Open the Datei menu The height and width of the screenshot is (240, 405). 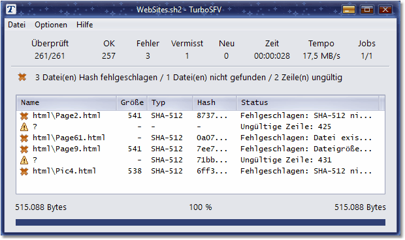(x=17, y=25)
